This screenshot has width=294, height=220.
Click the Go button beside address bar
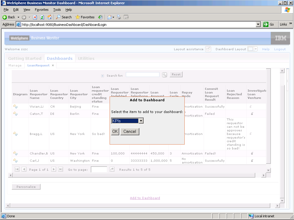268,24
